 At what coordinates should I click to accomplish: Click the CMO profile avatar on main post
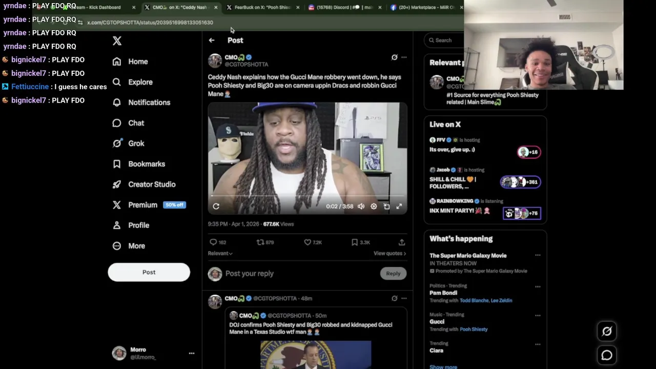pyautogui.click(x=215, y=60)
